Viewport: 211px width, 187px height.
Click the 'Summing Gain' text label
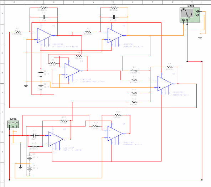[x=181, y=95]
